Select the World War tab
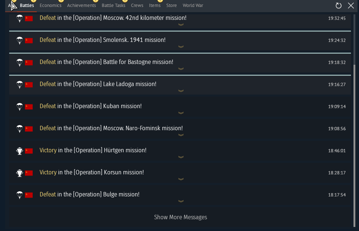 tap(193, 6)
